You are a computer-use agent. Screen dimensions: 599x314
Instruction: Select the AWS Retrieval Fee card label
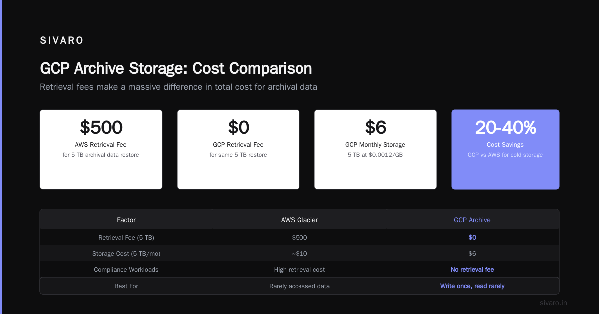coord(101,145)
